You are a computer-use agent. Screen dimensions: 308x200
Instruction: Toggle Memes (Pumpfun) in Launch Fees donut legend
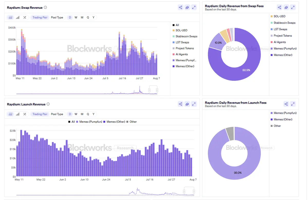[284, 113]
